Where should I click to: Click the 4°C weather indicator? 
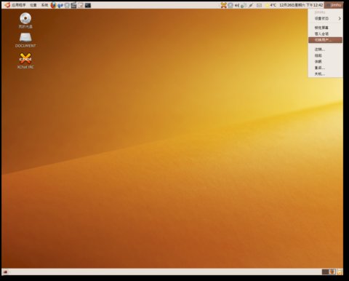270,5
